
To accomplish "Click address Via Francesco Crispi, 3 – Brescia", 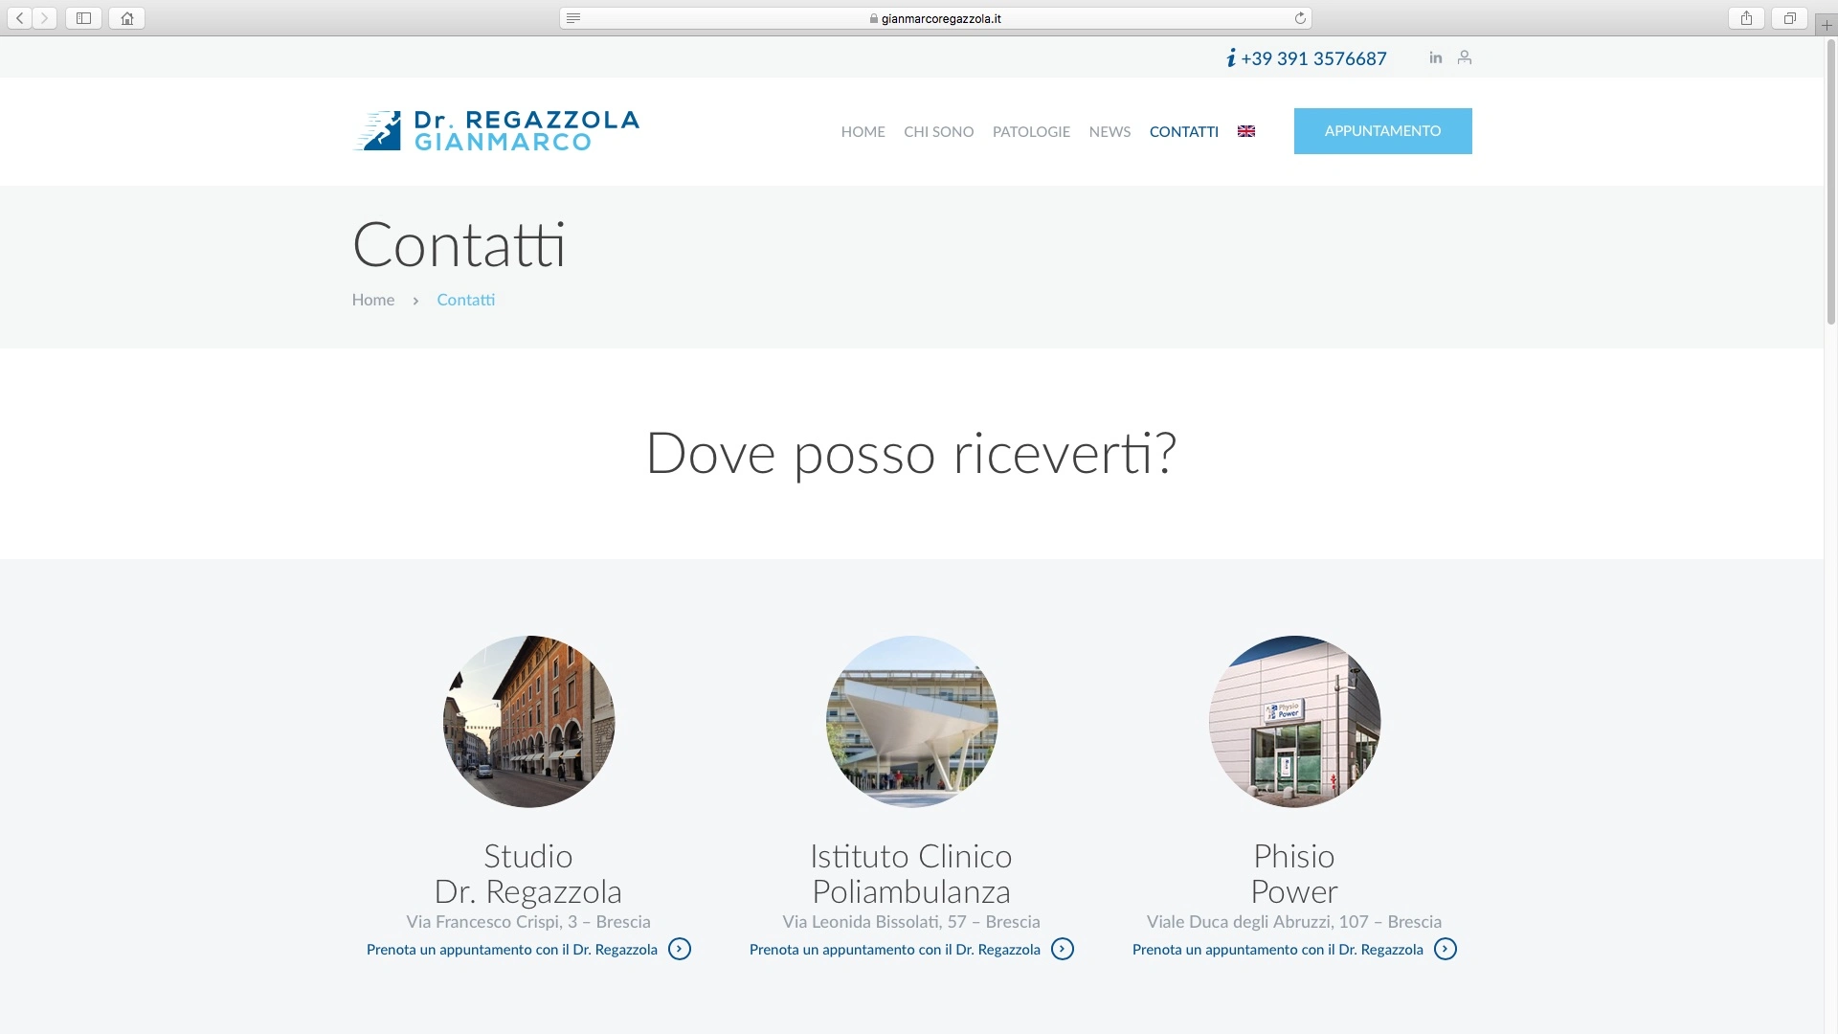I will tap(528, 922).
